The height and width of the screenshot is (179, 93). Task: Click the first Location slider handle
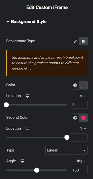[x=6, y=105]
